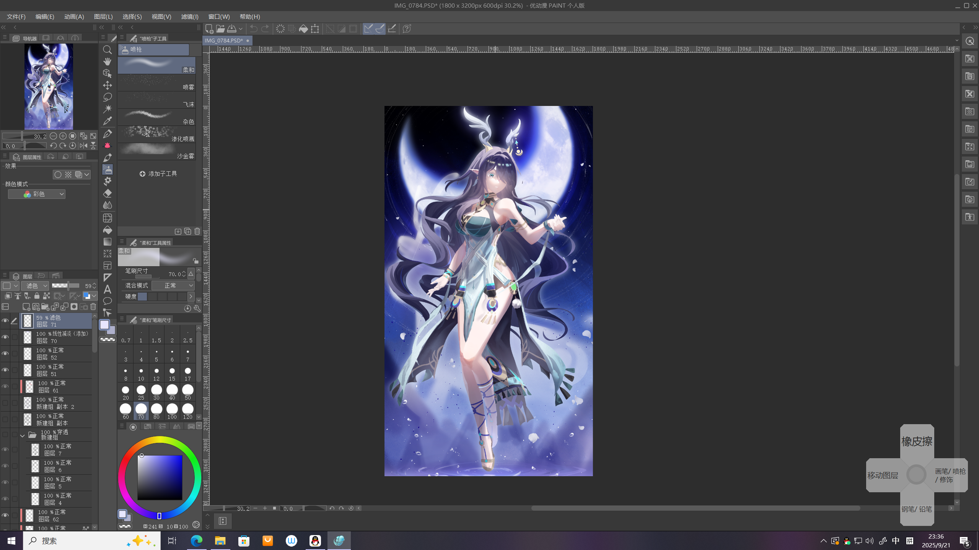This screenshot has height=550, width=979.
Task: Hide layer 70 using its eye icon
Action: tap(5, 337)
